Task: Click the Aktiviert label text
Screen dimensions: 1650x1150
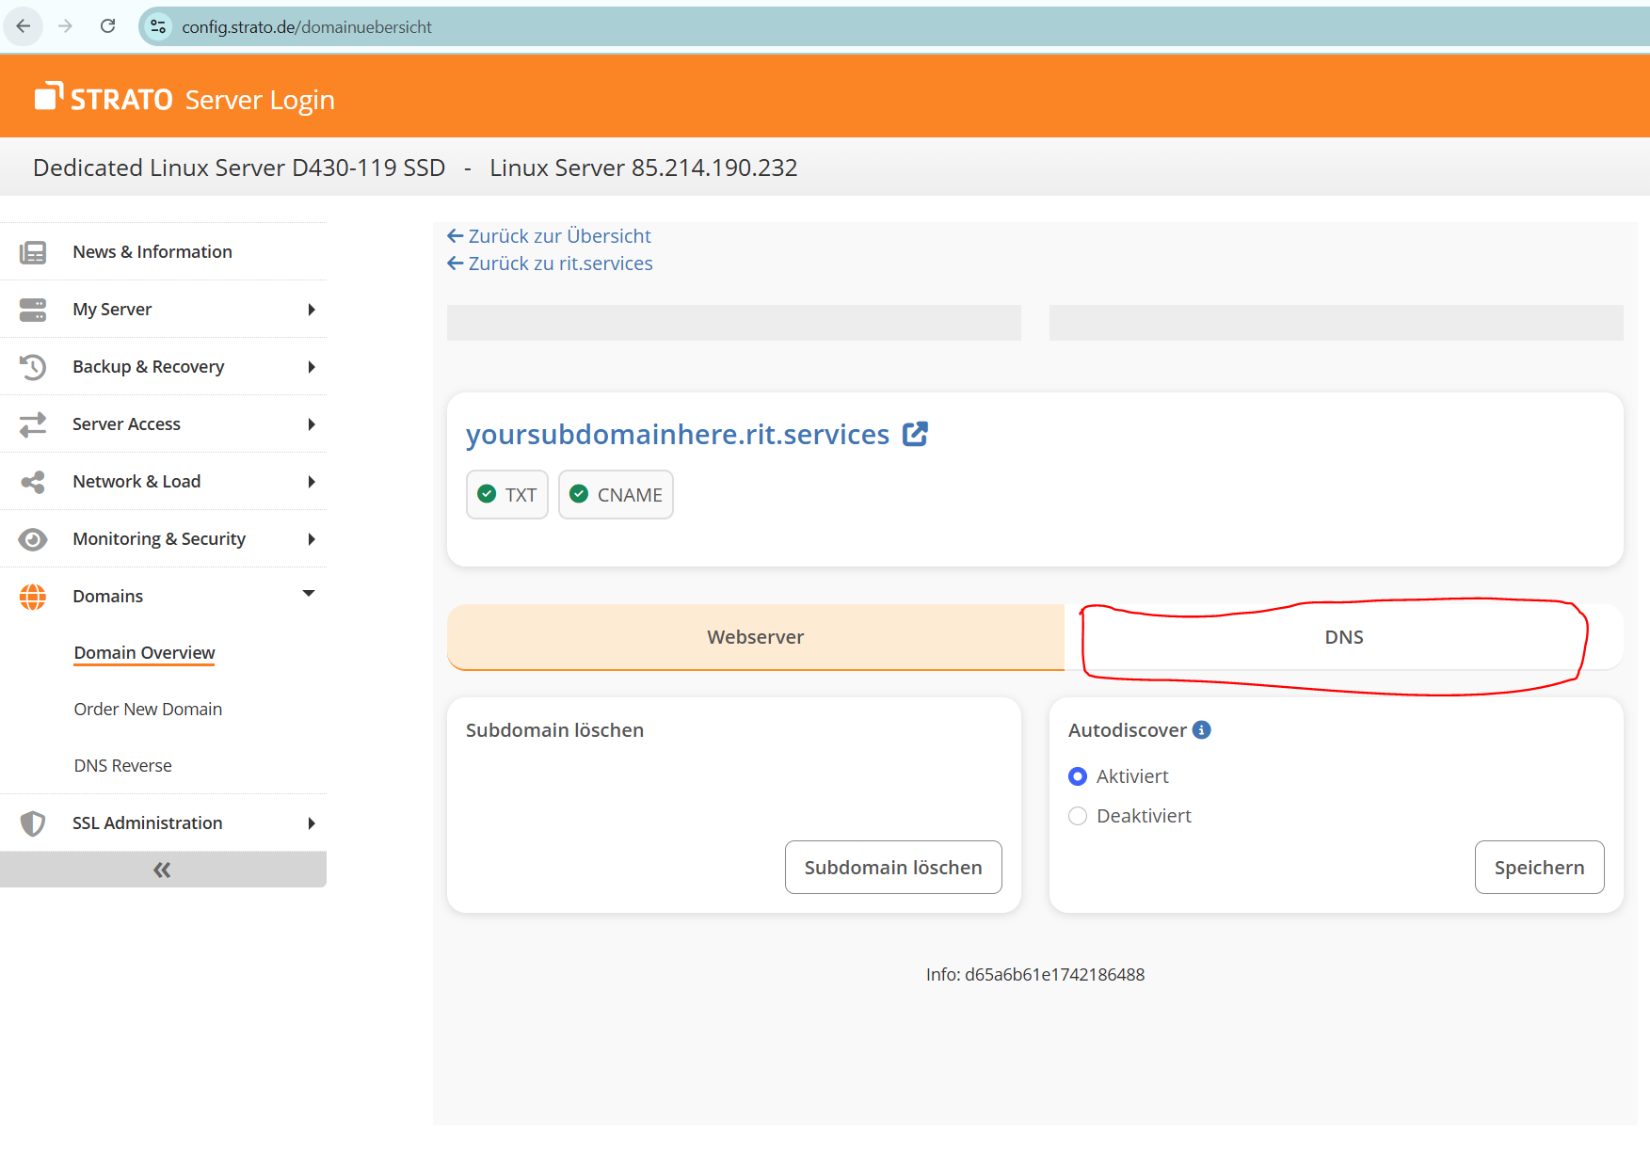Action: 1132,776
